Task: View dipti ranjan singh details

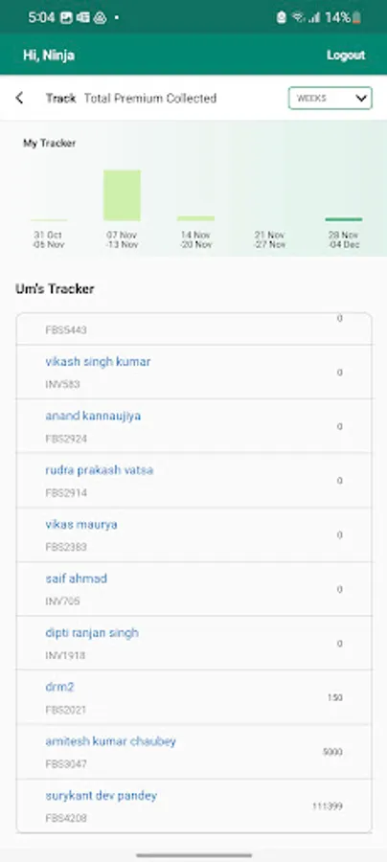Action: pyautogui.click(x=194, y=644)
